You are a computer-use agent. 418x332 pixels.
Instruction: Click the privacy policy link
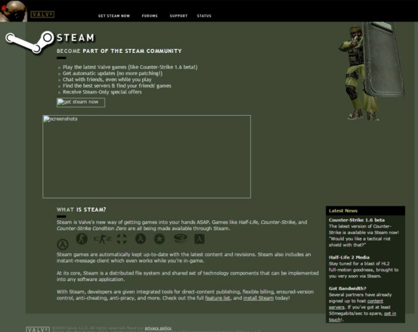158,328
